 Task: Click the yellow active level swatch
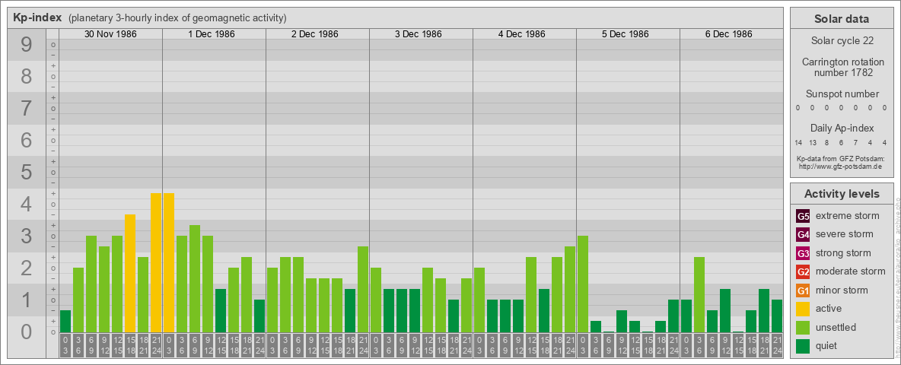tap(803, 309)
